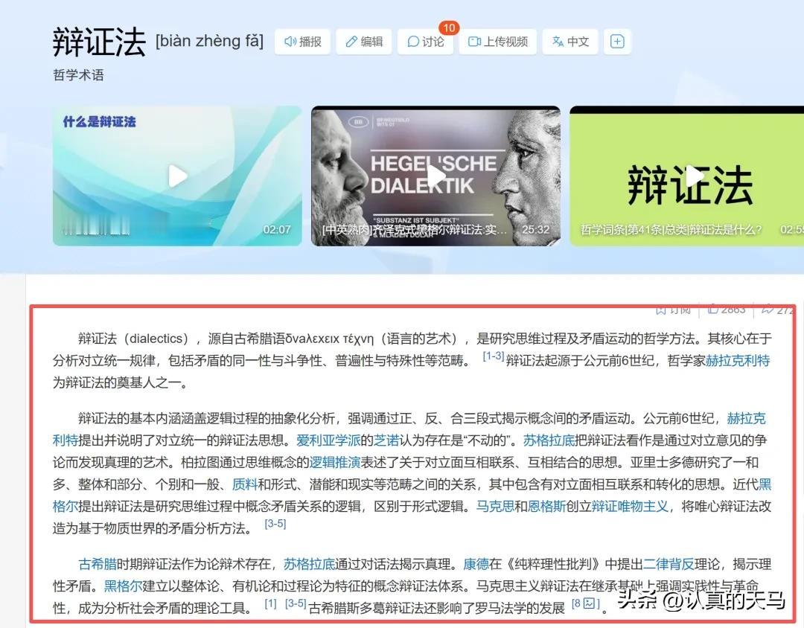Click the 25:32 video duration label
The height and width of the screenshot is (628, 804).
[536, 230]
